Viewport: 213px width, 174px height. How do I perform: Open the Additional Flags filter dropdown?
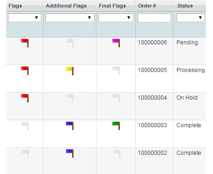[x=70, y=18]
